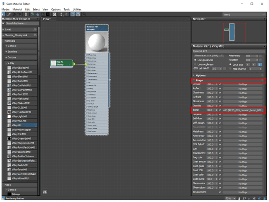Viewport: 269px width, 202px height.
Task: Open the Options menu
Action: 56,9
